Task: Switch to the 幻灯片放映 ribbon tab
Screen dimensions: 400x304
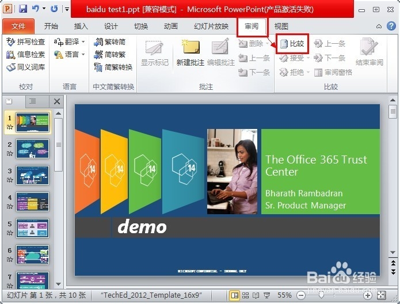Action: click(x=211, y=26)
